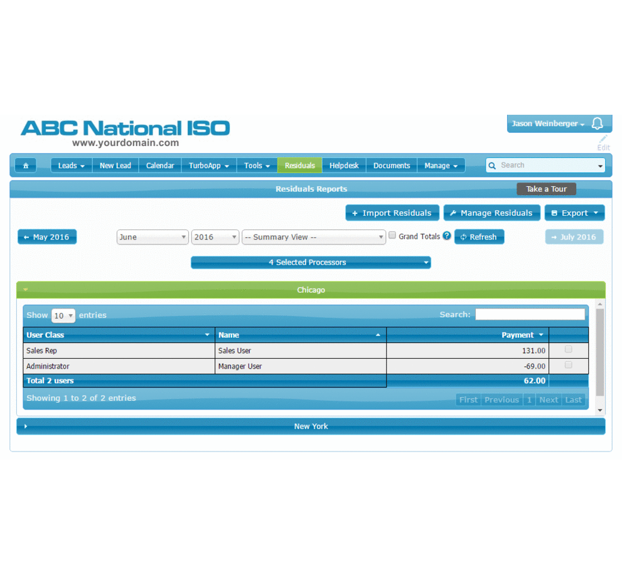Click Import Residuals plus button

[x=392, y=213]
